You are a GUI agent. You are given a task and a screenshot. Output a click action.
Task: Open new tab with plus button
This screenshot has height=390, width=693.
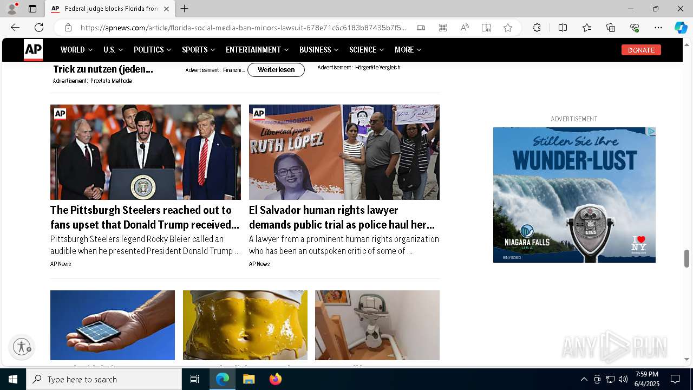click(185, 9)
